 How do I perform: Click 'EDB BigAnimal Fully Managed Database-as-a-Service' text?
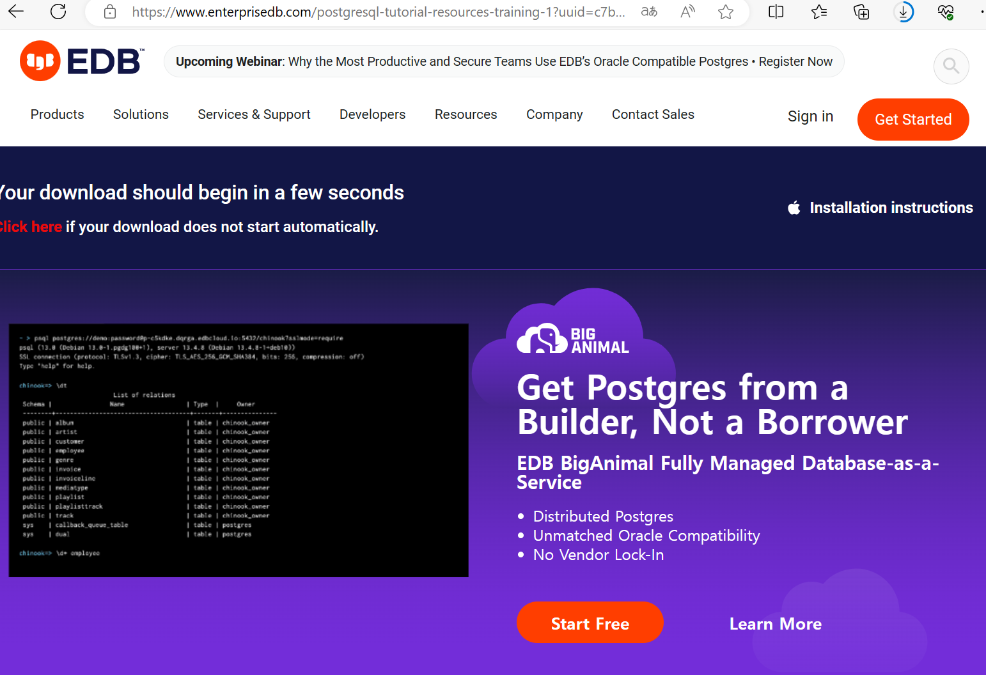[x=728, y=472]
